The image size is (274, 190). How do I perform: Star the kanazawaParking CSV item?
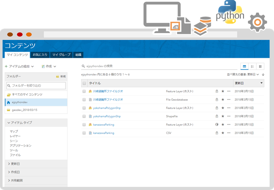(x=223, y=133)
